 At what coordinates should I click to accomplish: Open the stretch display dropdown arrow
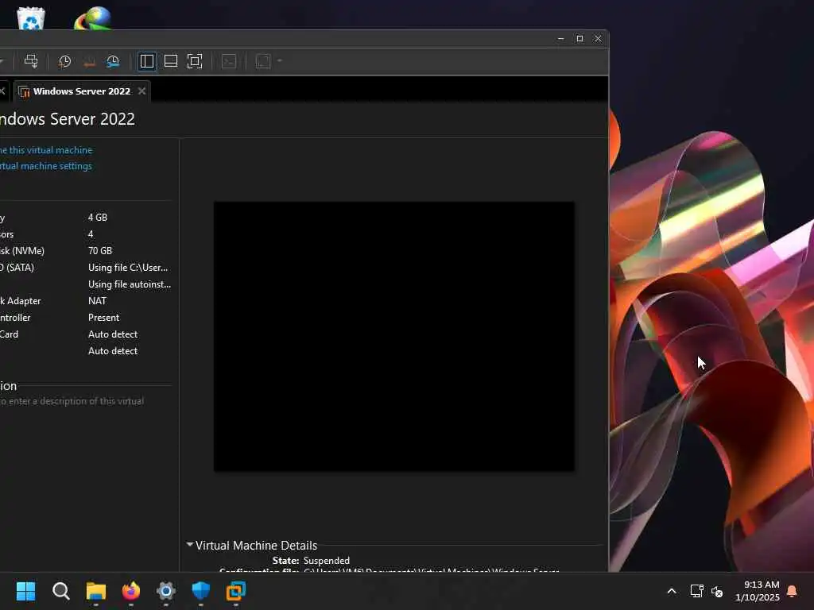279,60
